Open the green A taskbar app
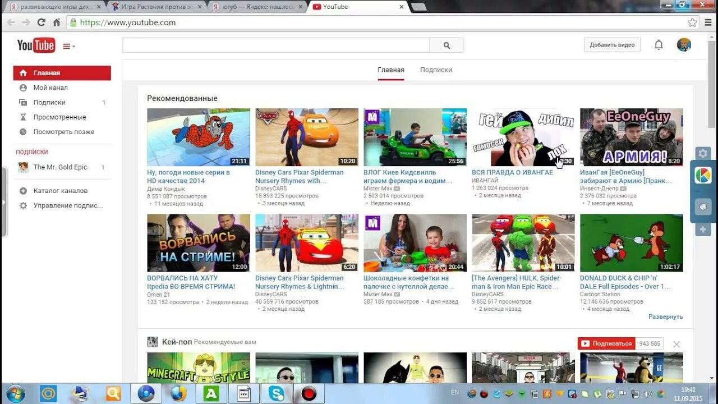Screen dimensions: 718x404 coord(211,393)
